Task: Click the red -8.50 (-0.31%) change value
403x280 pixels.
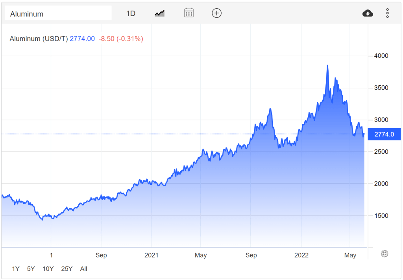Action: 121,39
